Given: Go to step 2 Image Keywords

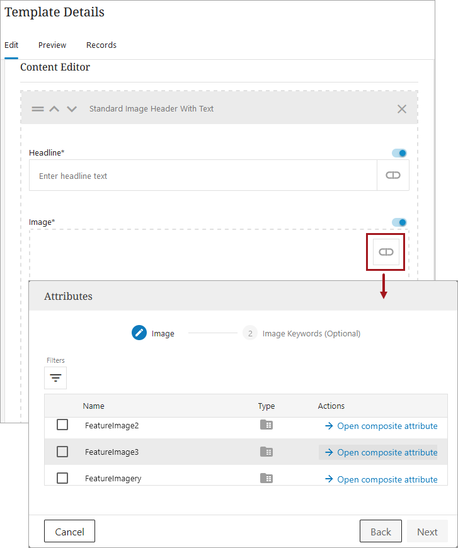Looking at the screenshot, I should (250, 333).
